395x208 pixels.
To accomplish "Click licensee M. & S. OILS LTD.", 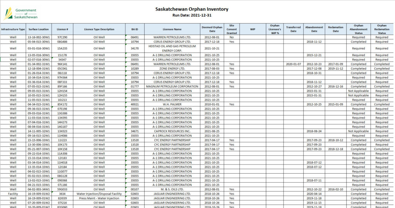I will (x=172, y=189).
